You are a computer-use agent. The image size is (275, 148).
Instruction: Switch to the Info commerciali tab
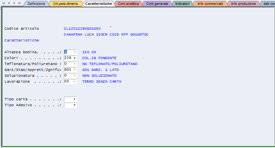point(210,4)
